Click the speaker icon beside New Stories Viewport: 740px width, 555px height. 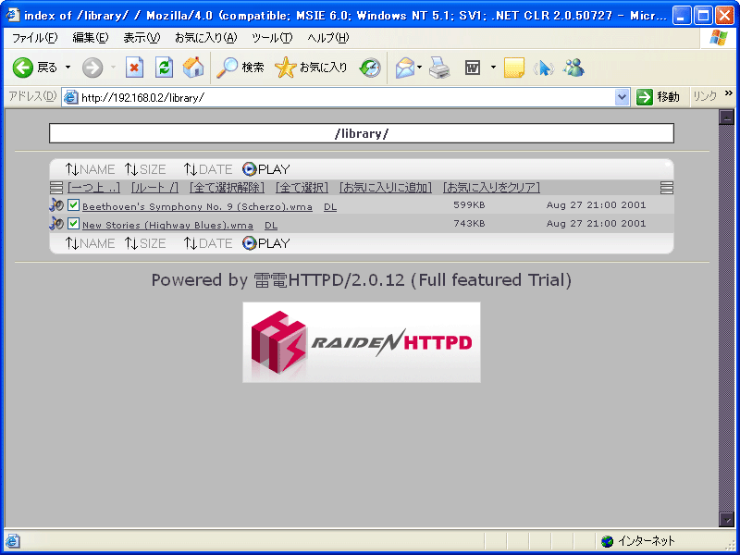click(x=56, y=224)
